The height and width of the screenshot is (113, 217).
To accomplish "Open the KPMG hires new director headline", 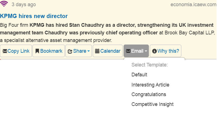I will pyautogui.click(x=34, y=16).
